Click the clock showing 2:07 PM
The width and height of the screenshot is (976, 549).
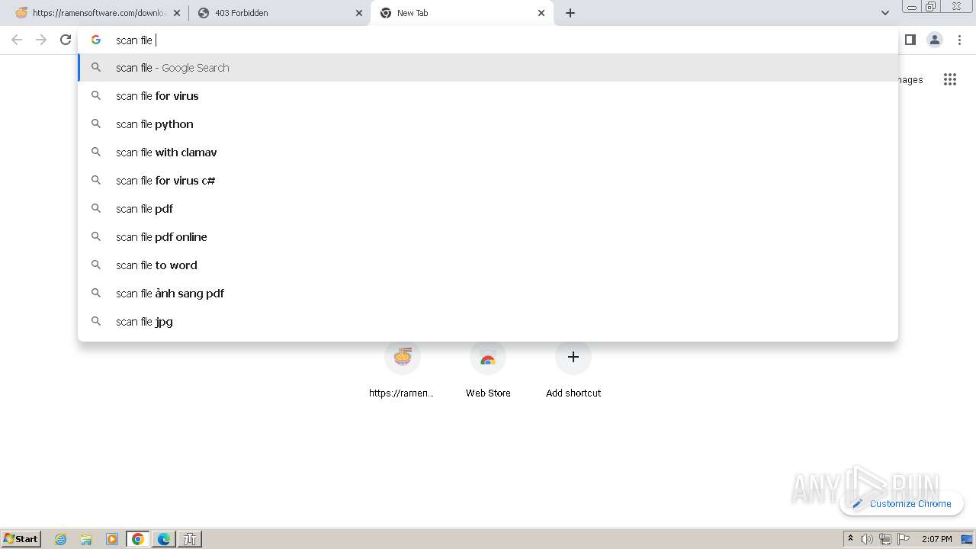click(x=937, y=539)
